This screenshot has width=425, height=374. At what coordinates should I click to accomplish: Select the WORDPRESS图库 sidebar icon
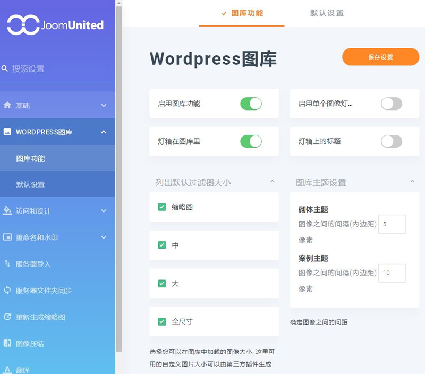coord(8,131)
